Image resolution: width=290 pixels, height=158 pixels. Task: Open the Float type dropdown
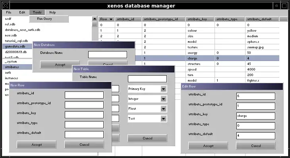click(x=163, y=109)
